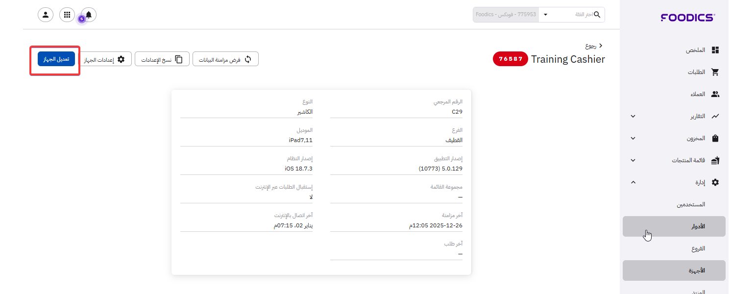Screen dimensions: 731x294
Task: Click the تعديل الجهاز edit device button
Action: pos(56,59)
